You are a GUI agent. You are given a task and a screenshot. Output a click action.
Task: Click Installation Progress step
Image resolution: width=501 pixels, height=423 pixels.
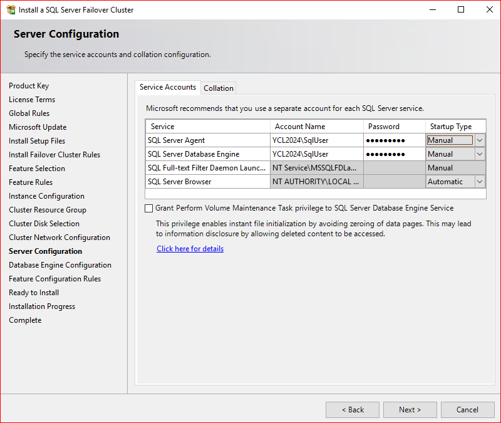pos(42,306)
